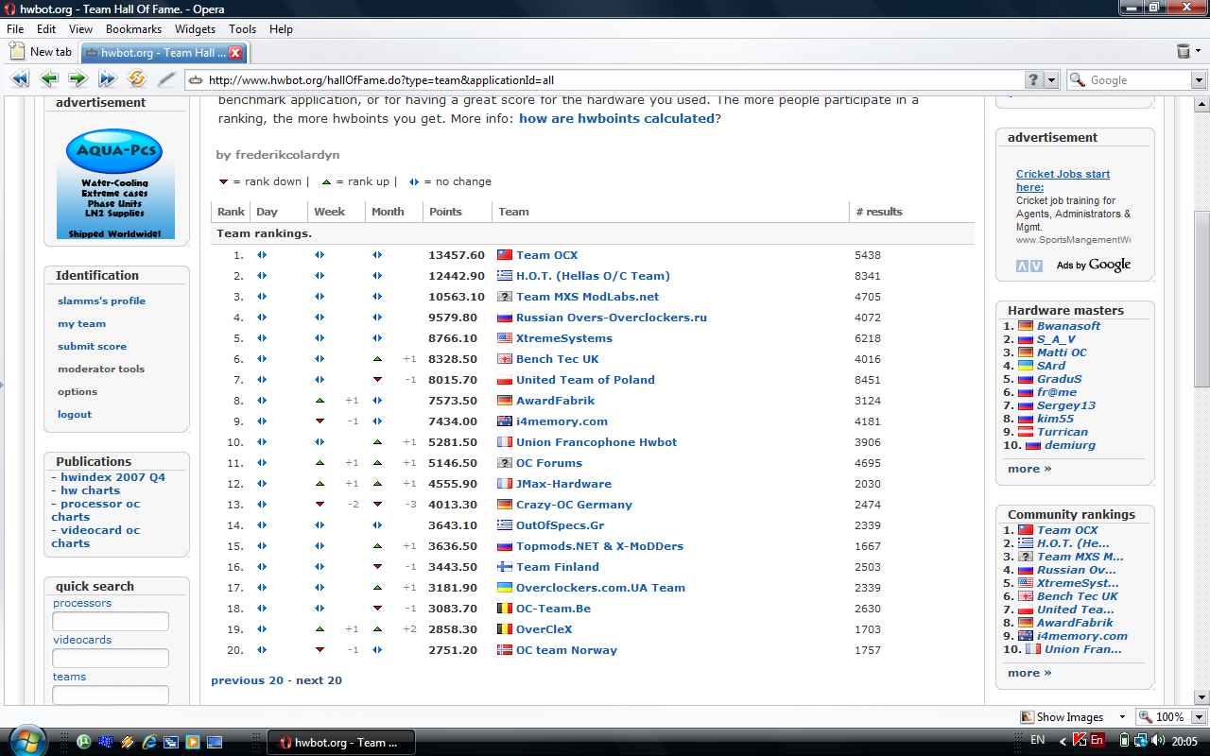This screenshot has height=756, width=1210.
Task: Open the address bar dropdown arrow
Action: click(x=1051, y=80)
